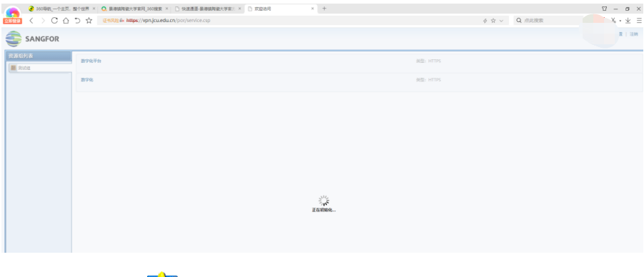Click the undo close-tab restore icon
The width and height of the screenshot is (644, 277).
tap(77, 21)
